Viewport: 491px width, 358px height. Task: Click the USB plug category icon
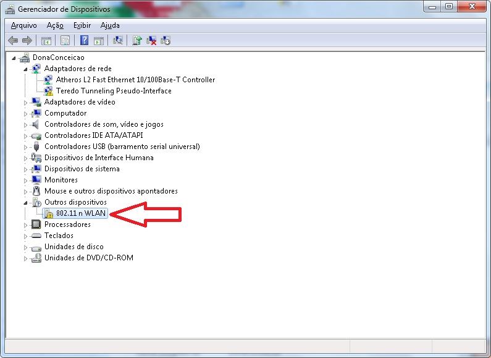point(36,147)
